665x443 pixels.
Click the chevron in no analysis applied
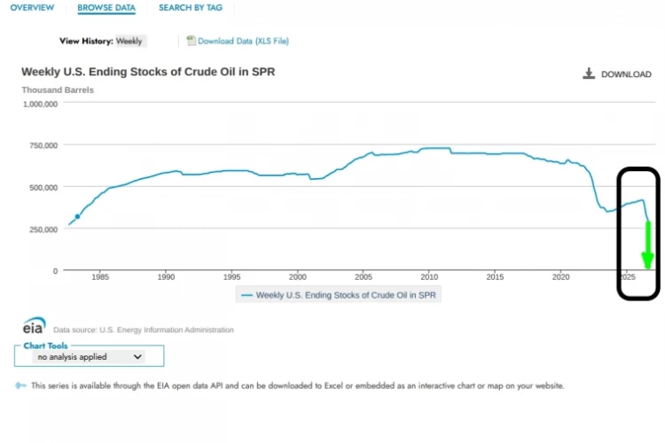pos(137,357)
